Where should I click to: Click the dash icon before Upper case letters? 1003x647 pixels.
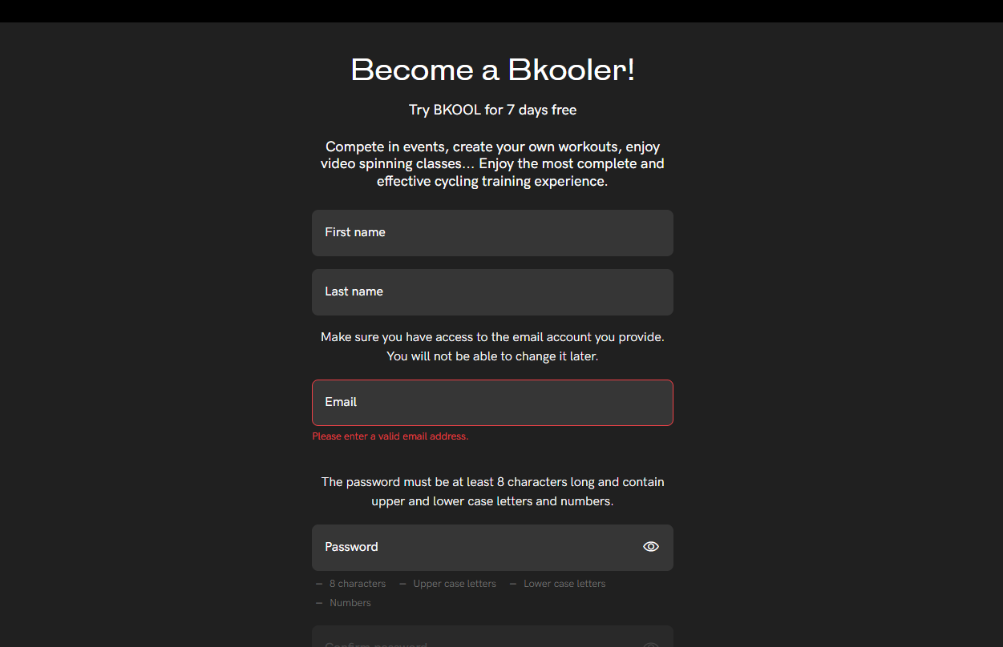(x=402, y=584)
